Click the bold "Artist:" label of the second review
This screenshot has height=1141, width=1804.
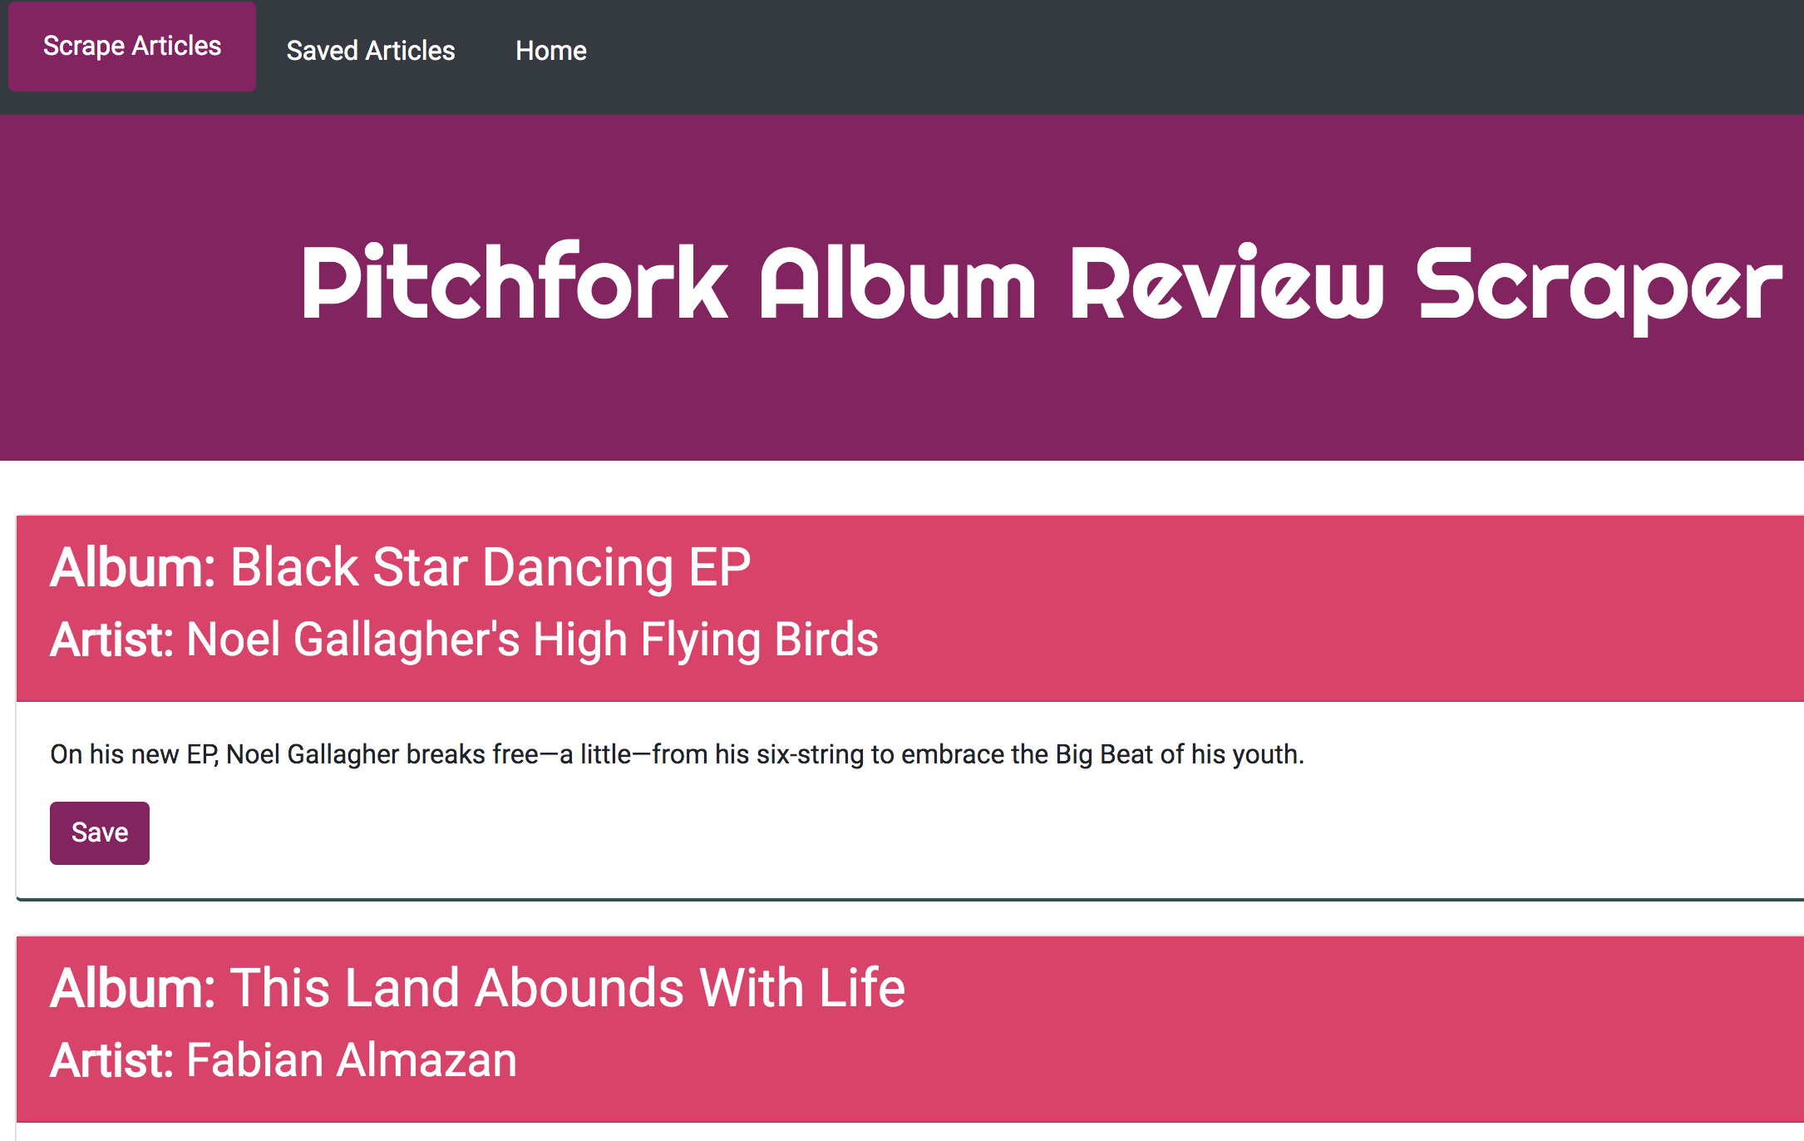112,1060
